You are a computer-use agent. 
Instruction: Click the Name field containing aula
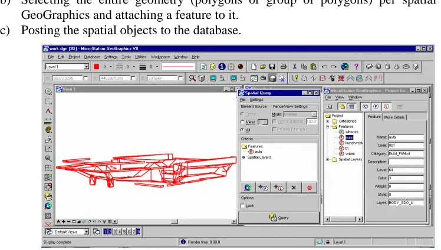pyautogui.click(x=406, y=137)
